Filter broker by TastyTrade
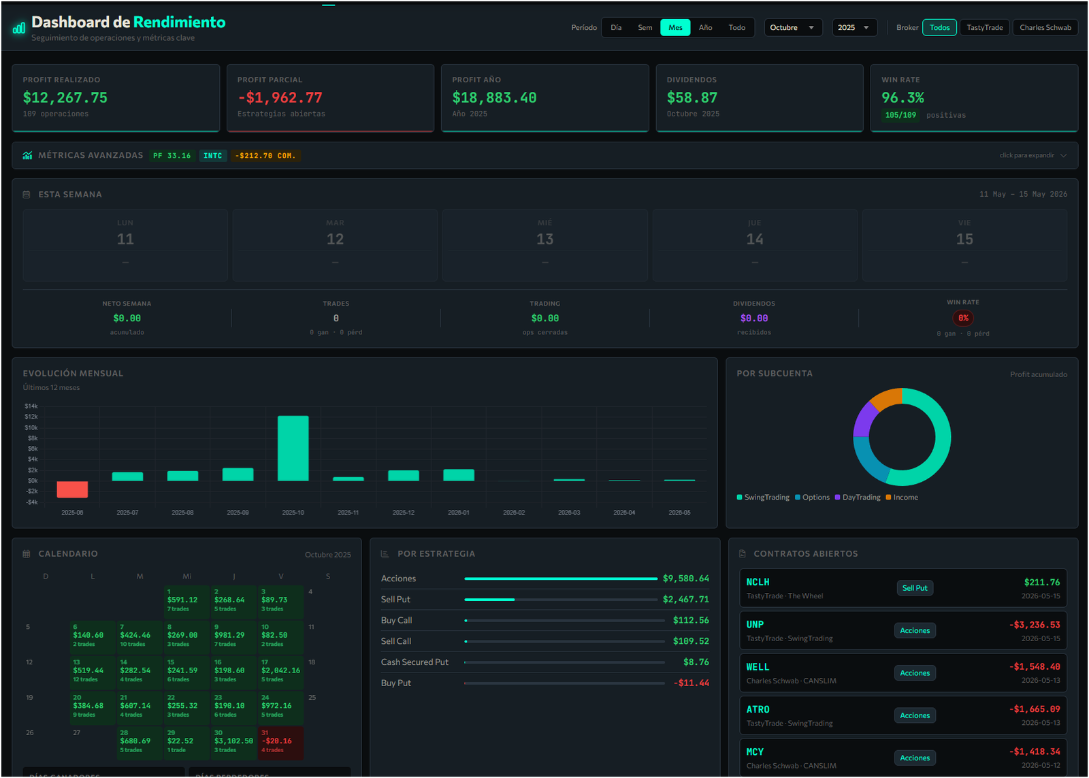 click(985, 28)
